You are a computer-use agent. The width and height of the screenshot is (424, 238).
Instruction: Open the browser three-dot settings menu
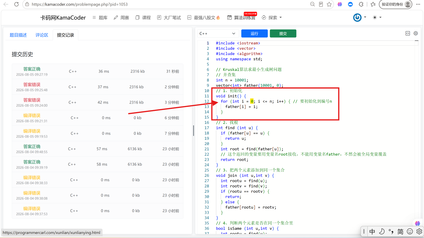point(418,4)
